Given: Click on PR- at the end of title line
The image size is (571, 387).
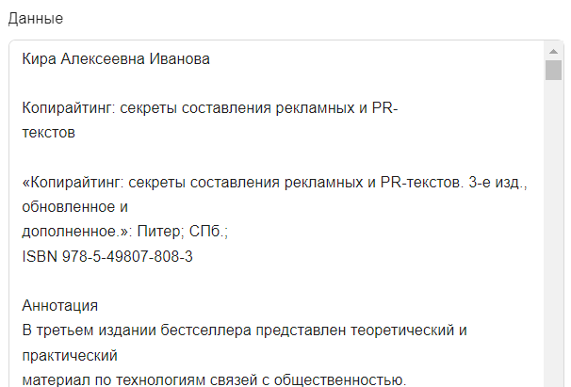Looking at the screenshot, I should coord(385,108).
